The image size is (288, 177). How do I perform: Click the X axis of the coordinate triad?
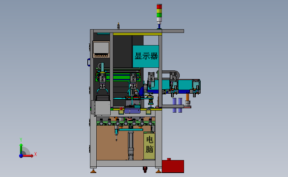click(x=28, y=156)
